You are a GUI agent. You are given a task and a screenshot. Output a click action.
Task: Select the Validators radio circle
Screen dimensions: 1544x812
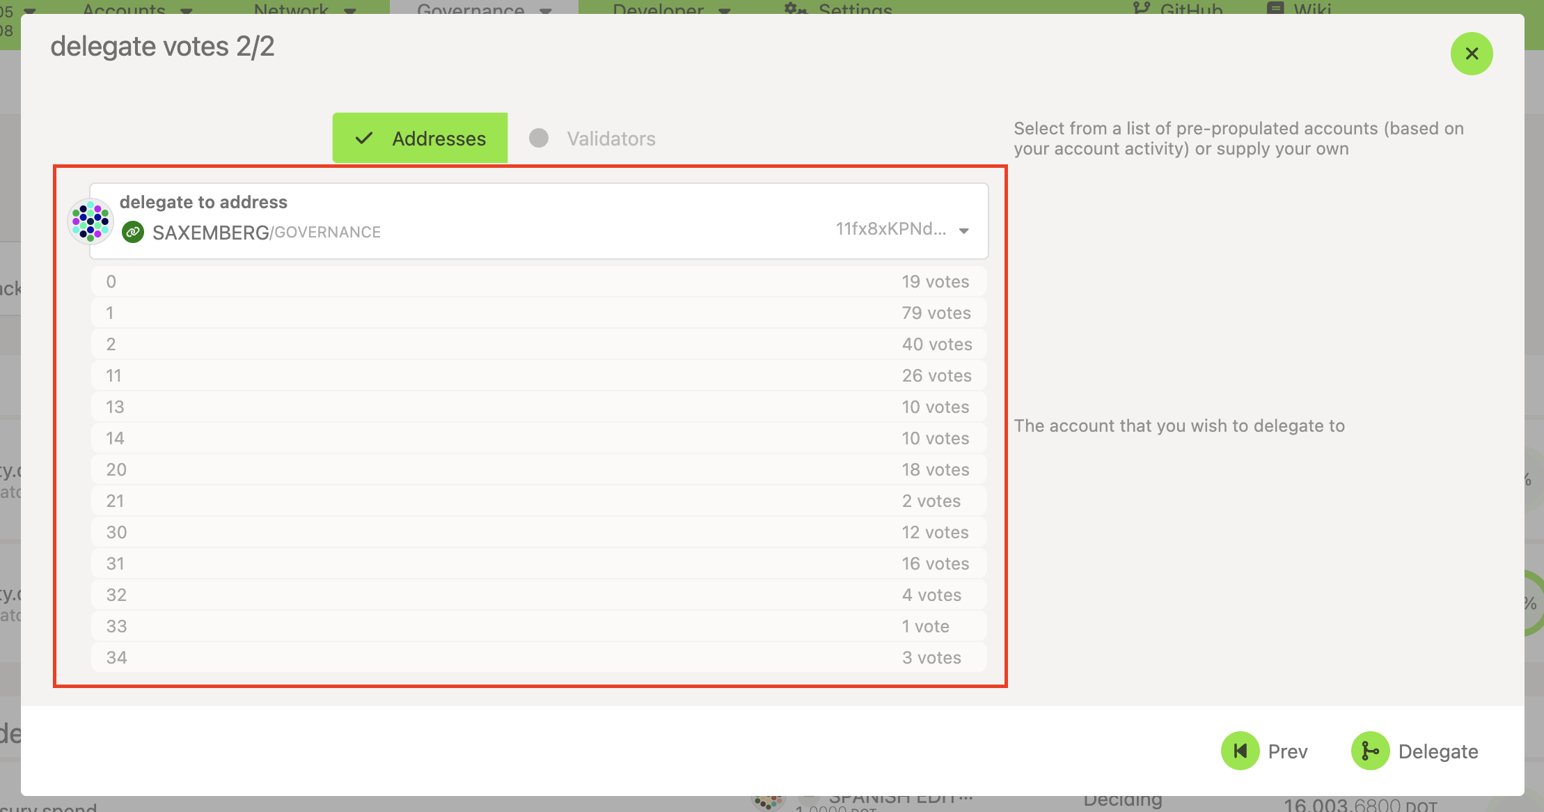point(538,138)
